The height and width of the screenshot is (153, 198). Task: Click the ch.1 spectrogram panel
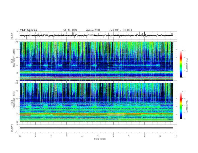[x=96, y=61]
